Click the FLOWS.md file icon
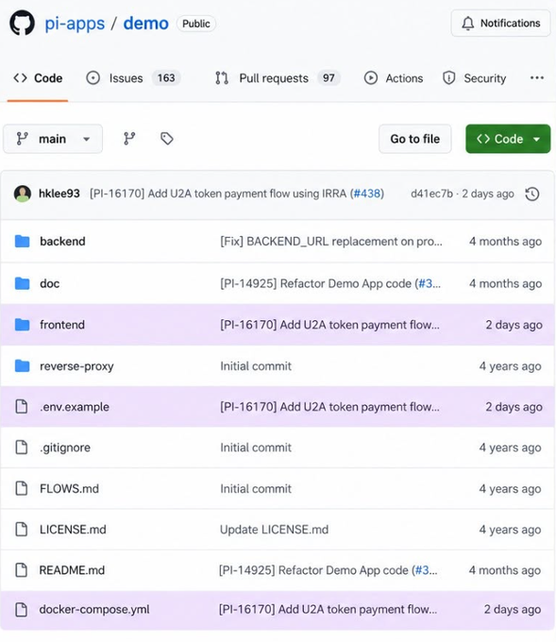This screenshot has width=556, height=642. tap(22, 488)
